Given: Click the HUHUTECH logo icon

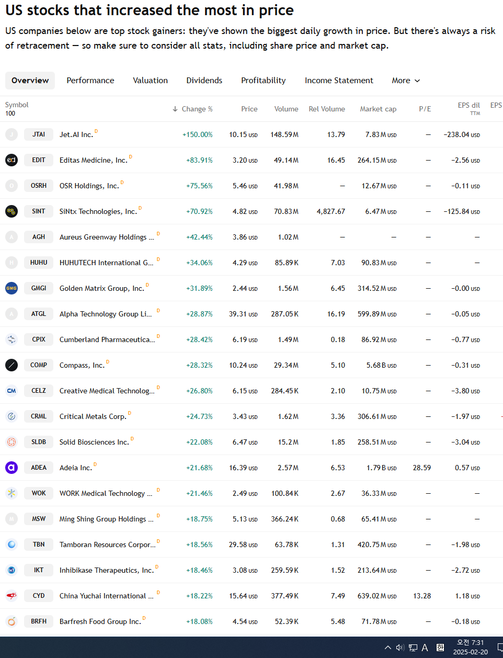Looking at the screenshot, I should (12, 263).
